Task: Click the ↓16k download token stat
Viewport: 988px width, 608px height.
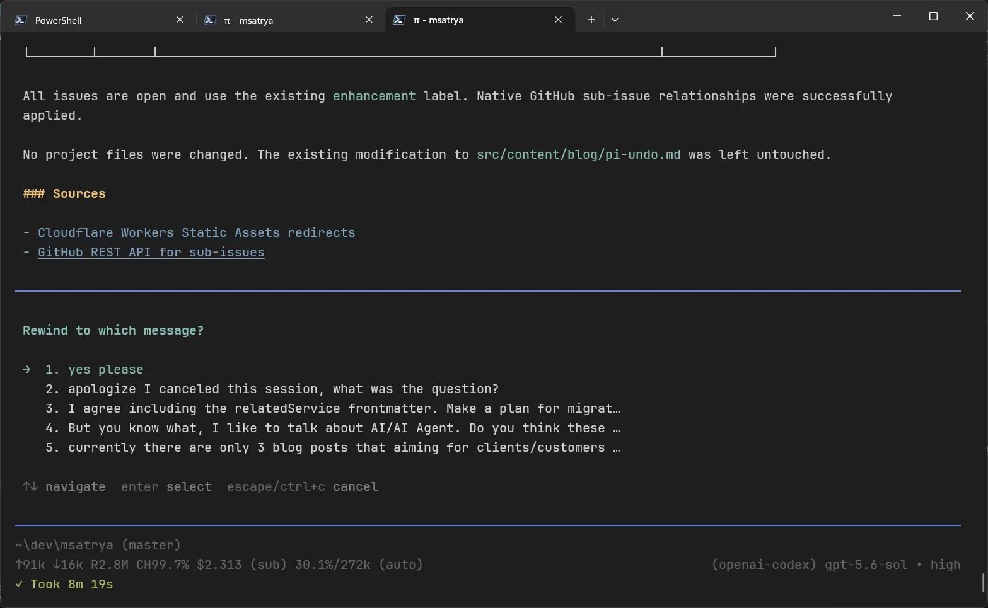Action: [67, 565]
